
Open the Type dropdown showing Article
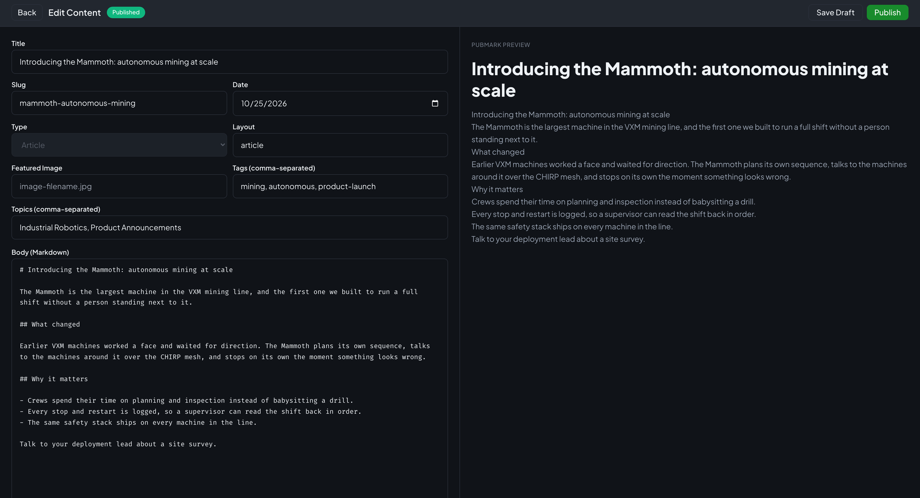pyautogui.click(x=119, y=145)
